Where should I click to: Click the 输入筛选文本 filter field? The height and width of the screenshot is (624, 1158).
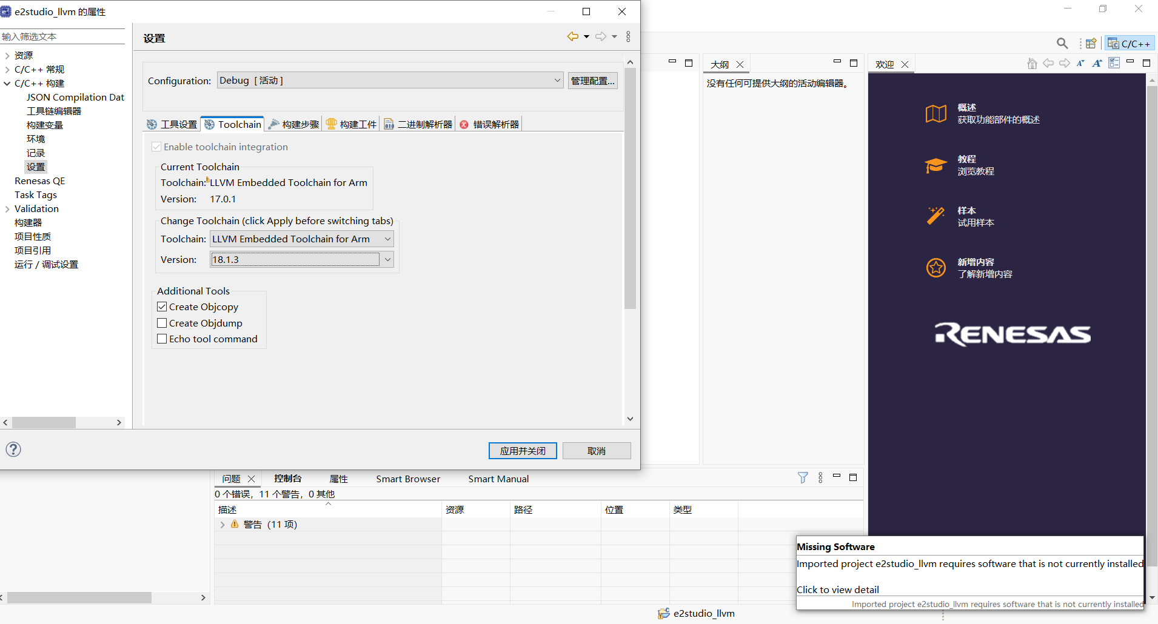pyautogui.click(x=62, y=36)
